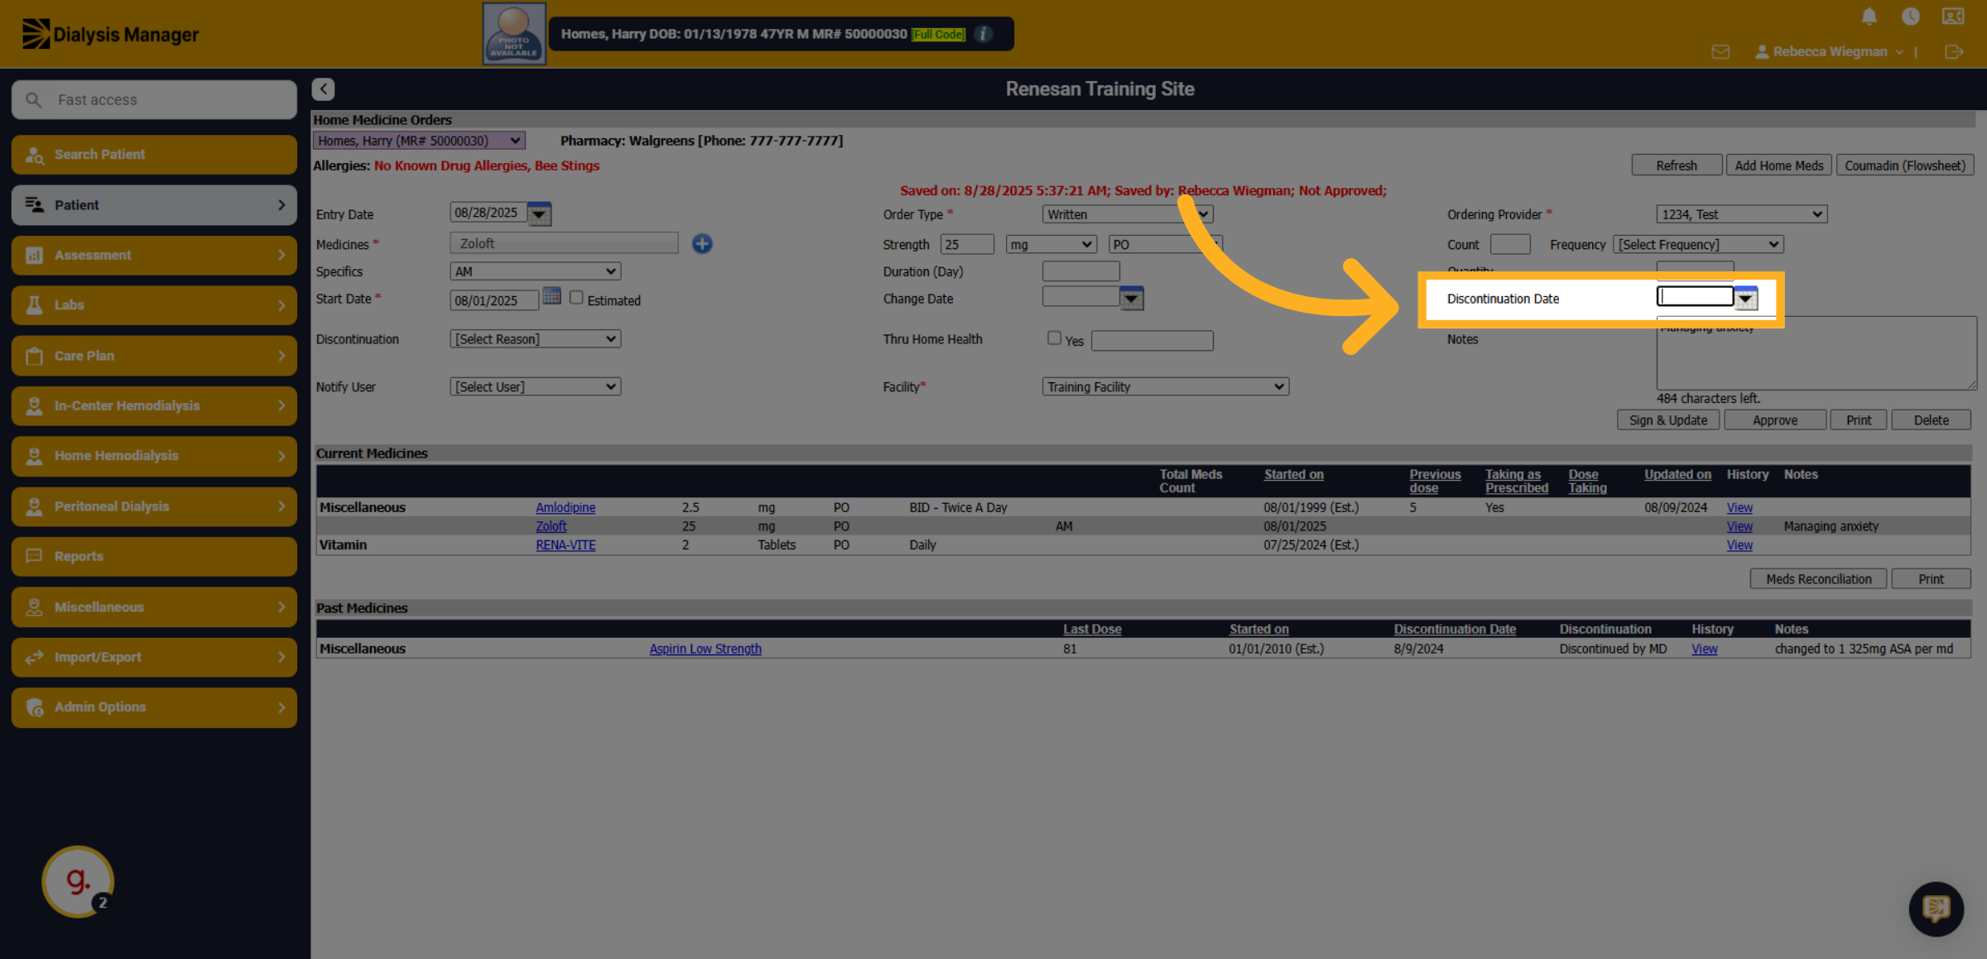This screenshot has width=1987, height=959.
Task: Open the Meds Reconciliation button
Action: (1819, 579)
